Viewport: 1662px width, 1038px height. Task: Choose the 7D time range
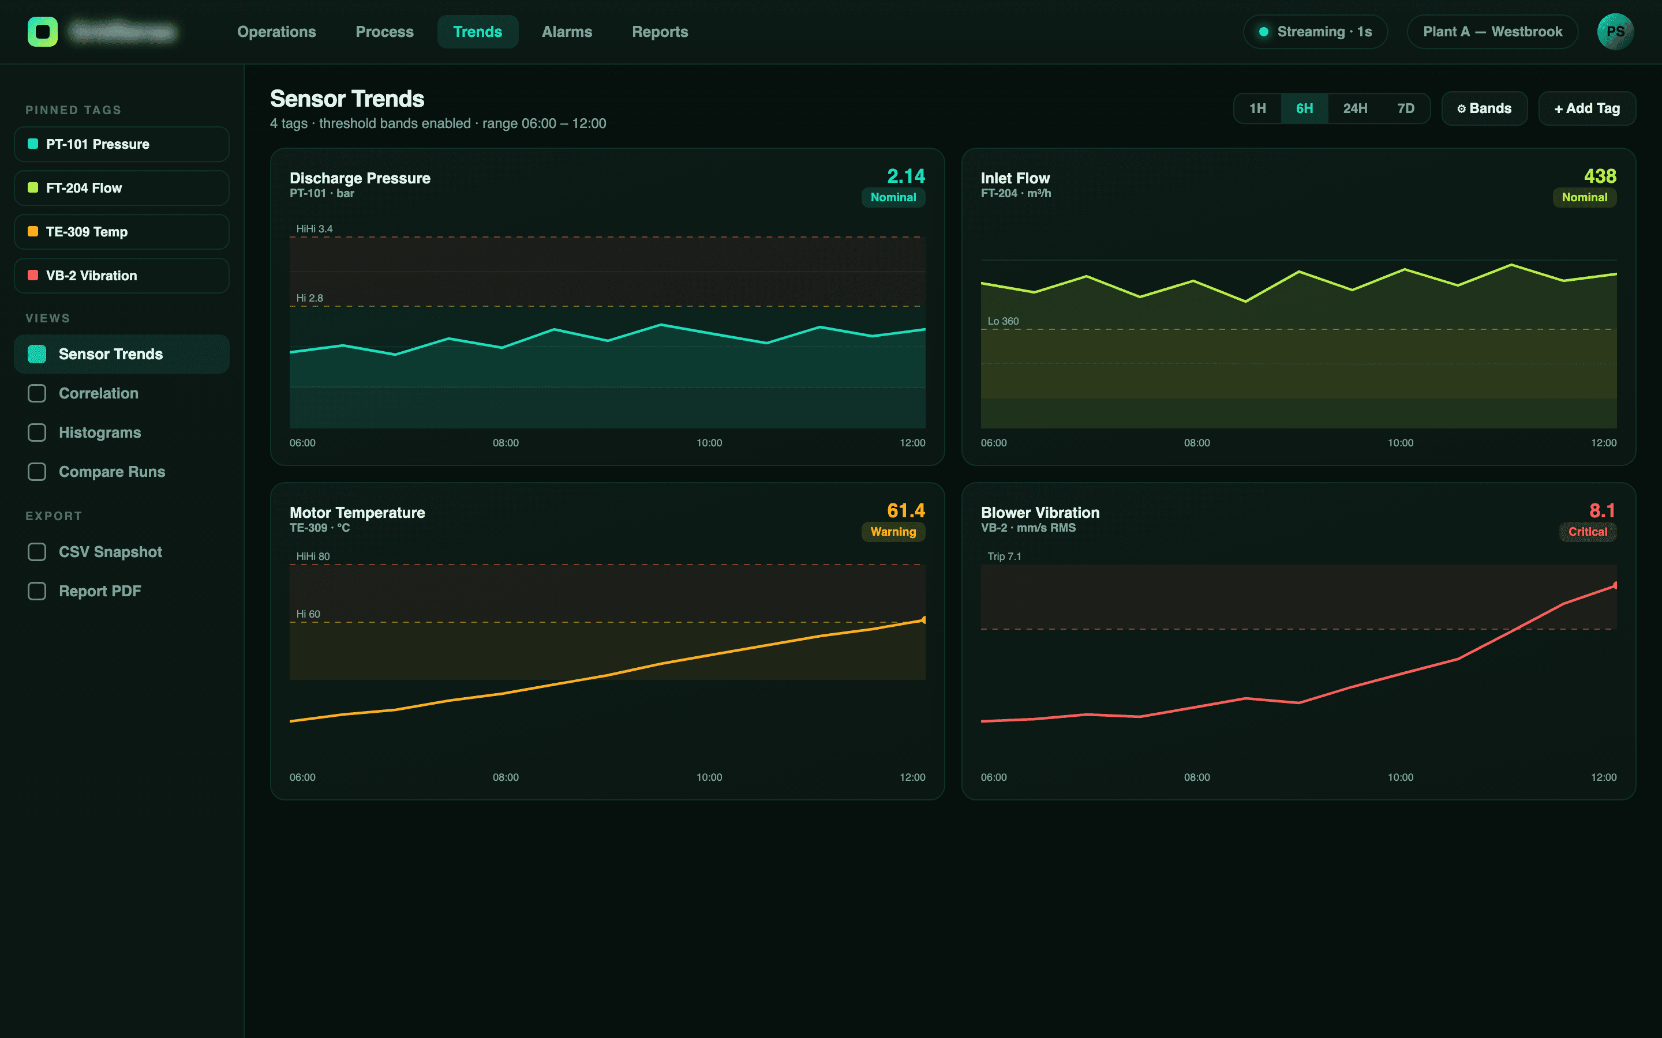pyautogui.click(x=1405, y=108)
